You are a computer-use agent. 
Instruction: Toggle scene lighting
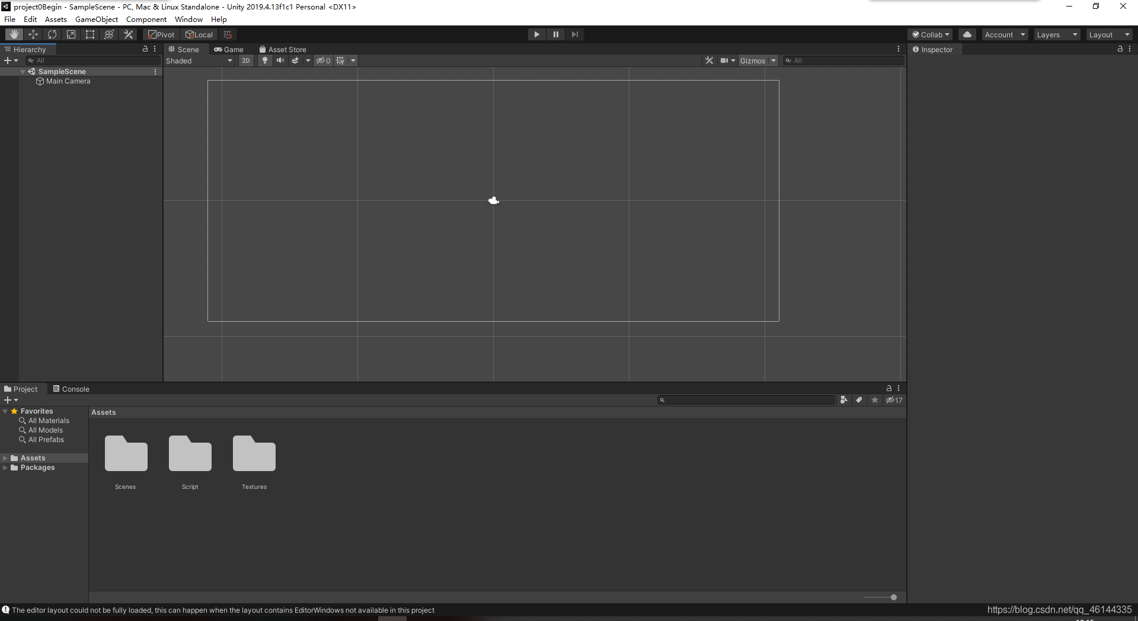coord(265,60)
